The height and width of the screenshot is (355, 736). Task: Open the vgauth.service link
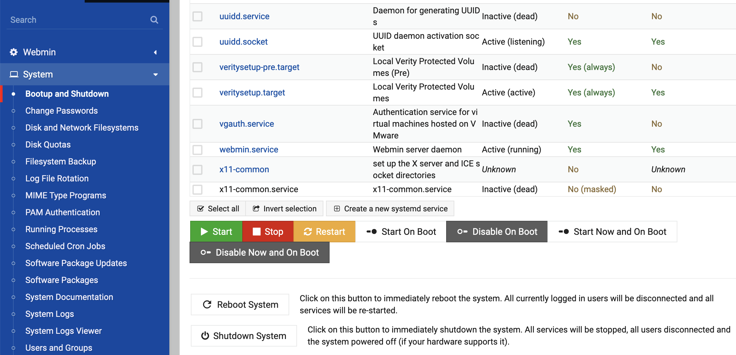point(247,124)
